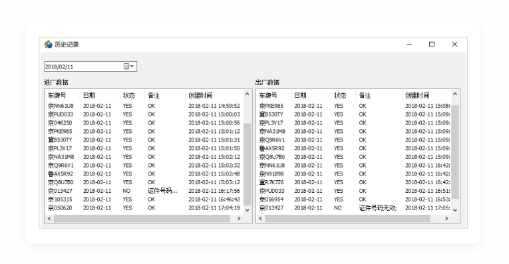Viewport: 509px width, 264px height.
Task: Sort 出厂数据 by 备注 column header
Action: (x=379, y=95)
